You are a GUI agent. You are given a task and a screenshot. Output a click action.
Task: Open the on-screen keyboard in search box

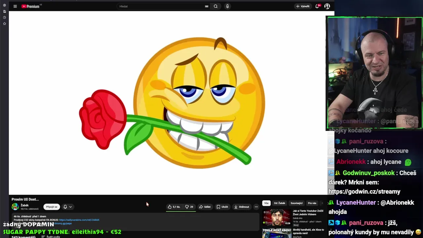207,6
